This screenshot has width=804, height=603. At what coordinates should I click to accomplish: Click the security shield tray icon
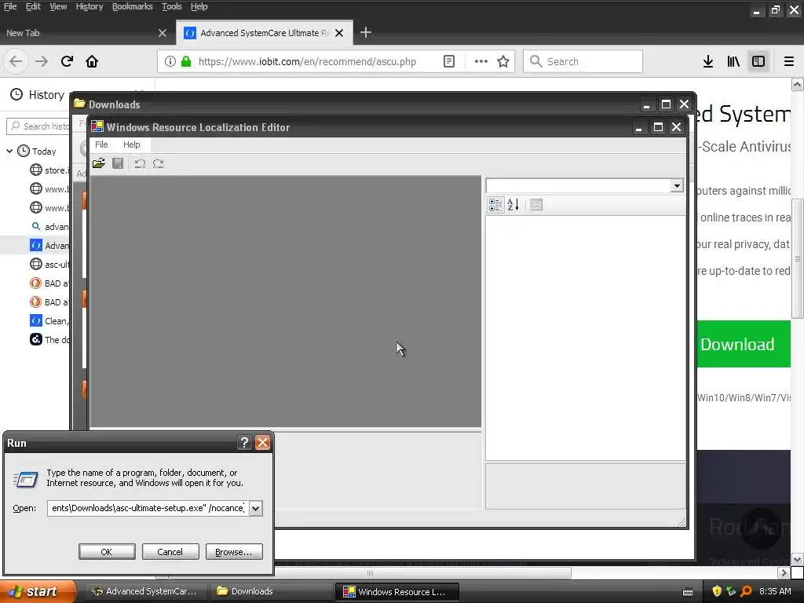point(717,592)
